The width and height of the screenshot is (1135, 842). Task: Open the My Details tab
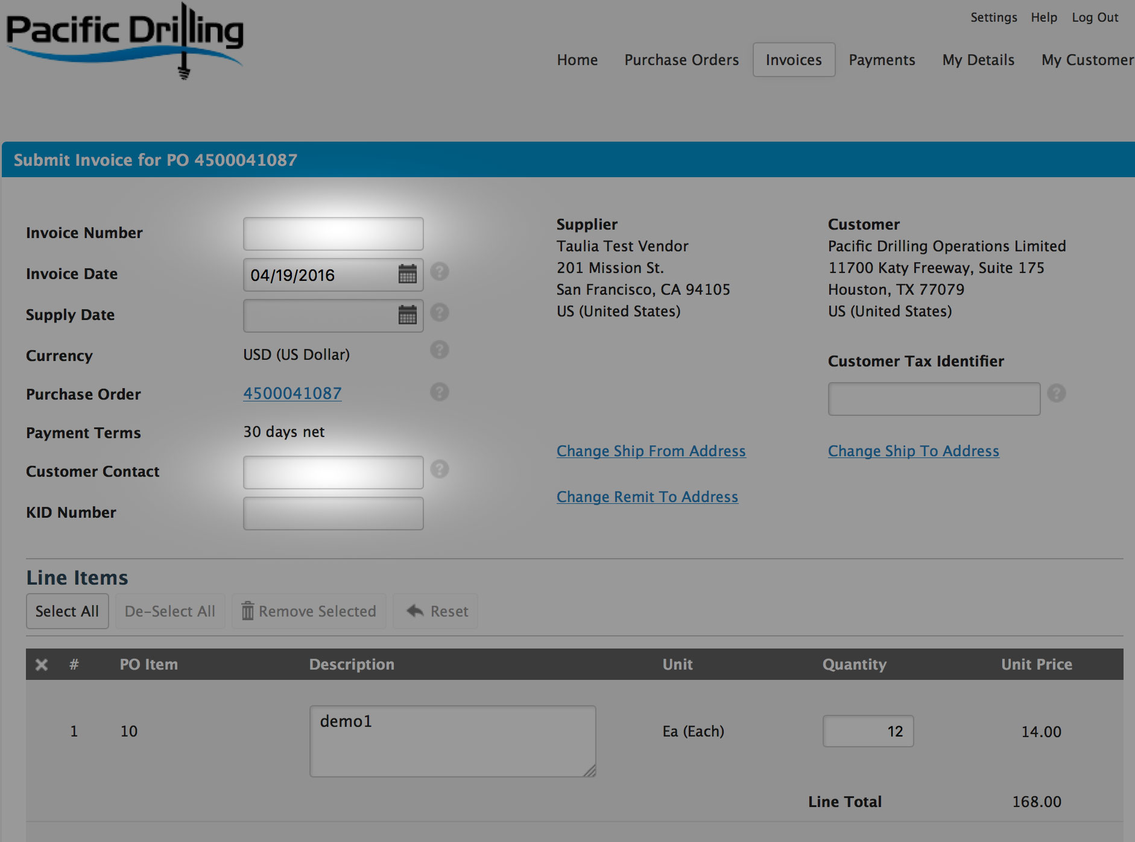point(978,60)
